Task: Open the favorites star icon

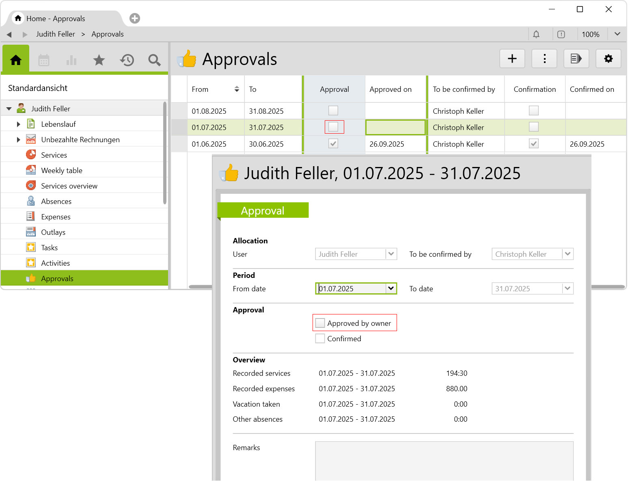Action: click(99, 61)
